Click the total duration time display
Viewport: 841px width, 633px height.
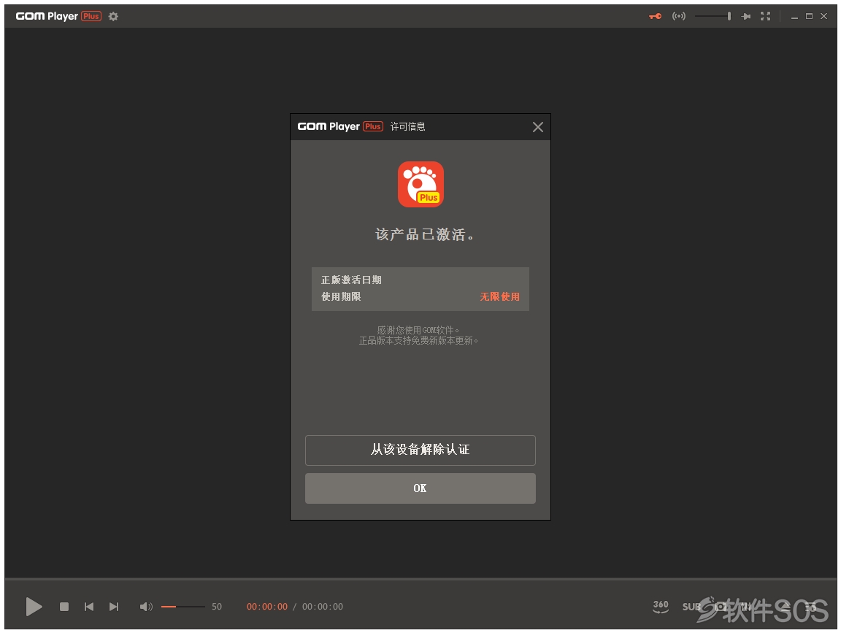pos(323,607)
